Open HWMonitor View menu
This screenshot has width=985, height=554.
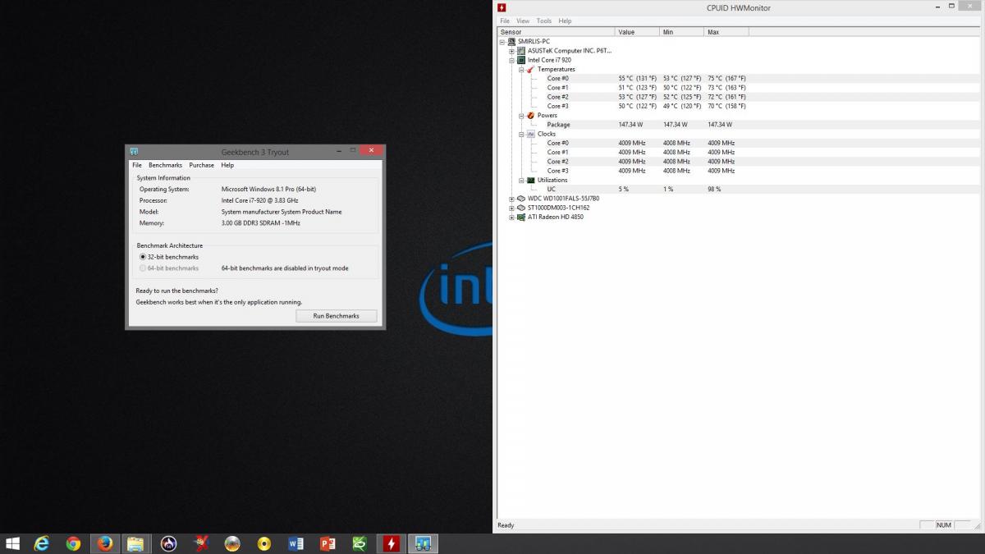[x=523, y=21]
